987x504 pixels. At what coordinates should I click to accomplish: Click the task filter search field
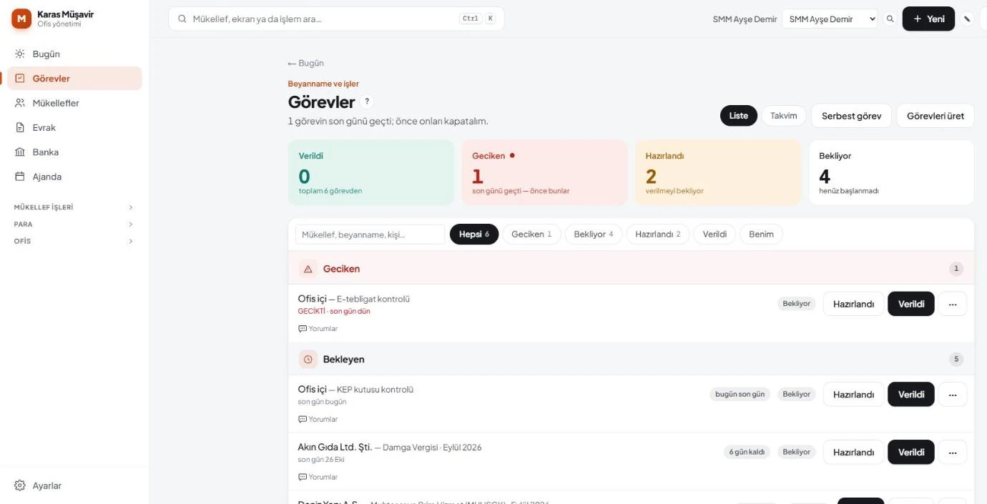click(x=370, y=234)
